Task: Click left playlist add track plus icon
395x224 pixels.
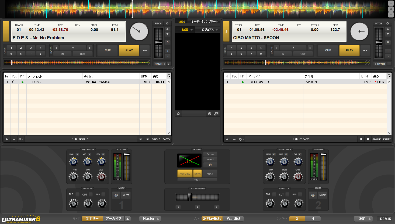Action: 7,139
